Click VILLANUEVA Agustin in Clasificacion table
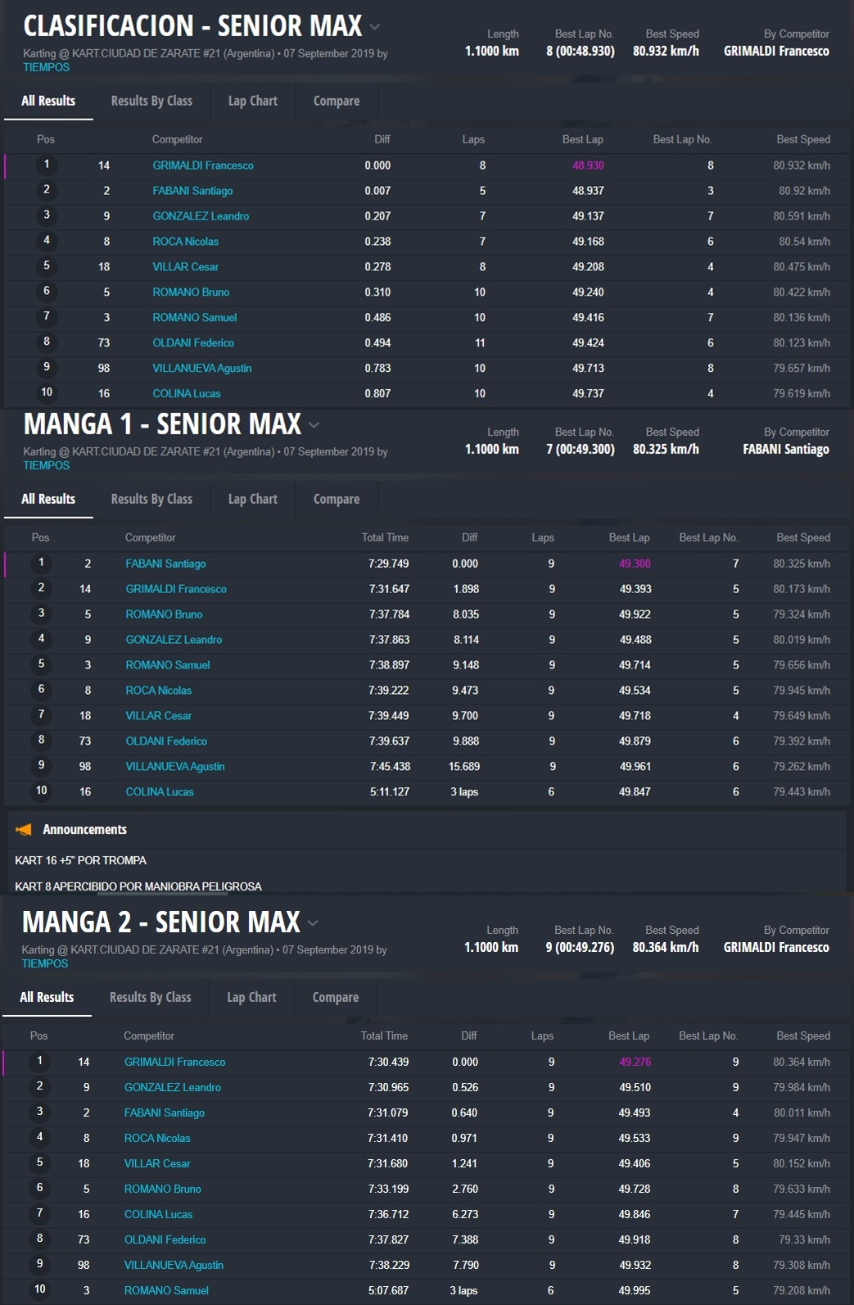This screenshot has height=1305, width=854. pyautogui.click(x=201, y=369)
